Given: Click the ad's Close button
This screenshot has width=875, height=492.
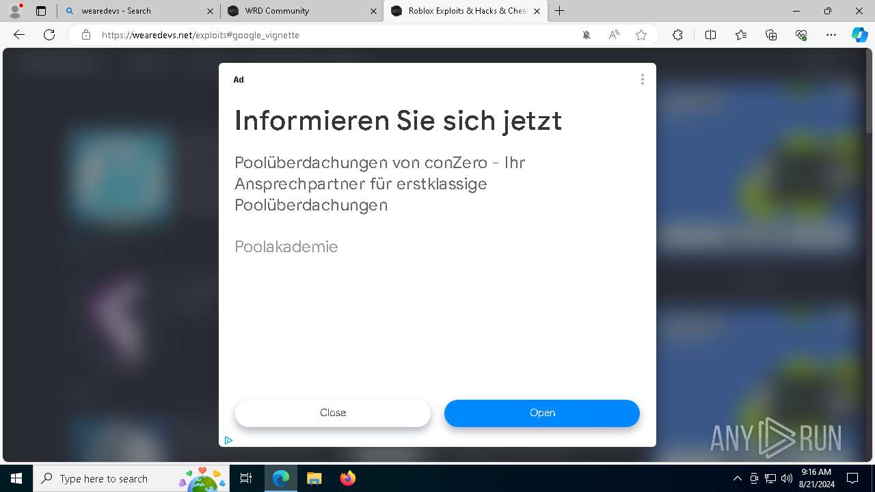Looking at the screenshot, I should point(333,413).
